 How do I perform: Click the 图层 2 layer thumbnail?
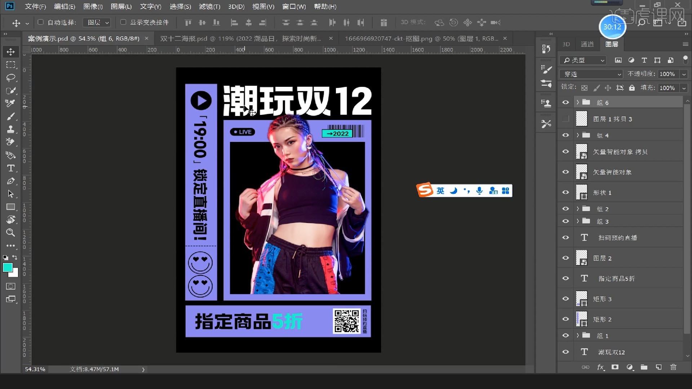pyautogui.click(x=581, y=258)
